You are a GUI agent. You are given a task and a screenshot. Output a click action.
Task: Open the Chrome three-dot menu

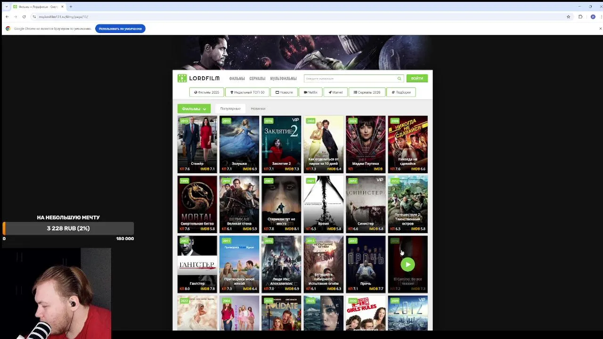click(x=600, y=16)
